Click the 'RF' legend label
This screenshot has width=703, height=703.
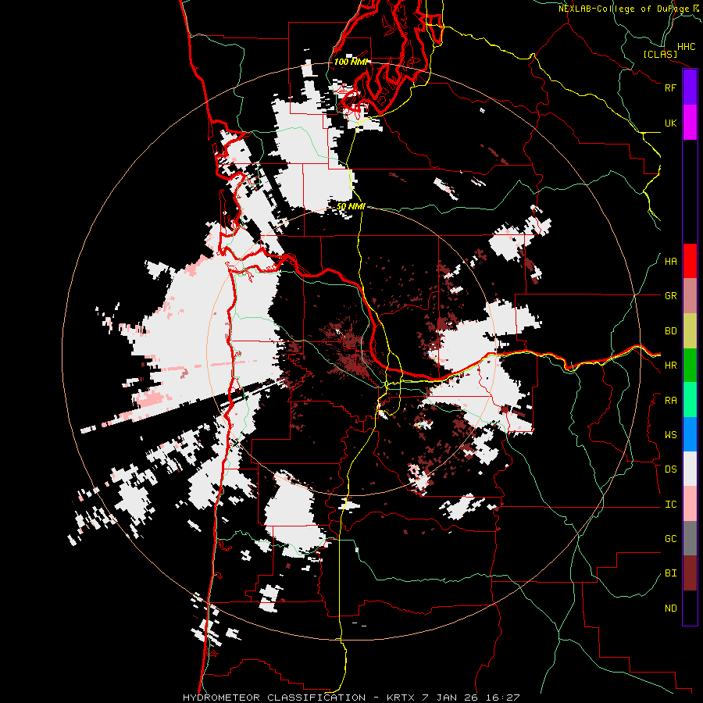pos(670,88)
